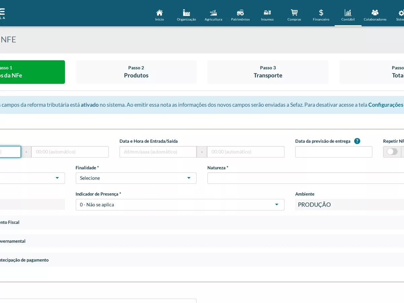Switch to Passo 3 Transporte
The height and width of the screenshot is (303, 404).
click(268, 72)
